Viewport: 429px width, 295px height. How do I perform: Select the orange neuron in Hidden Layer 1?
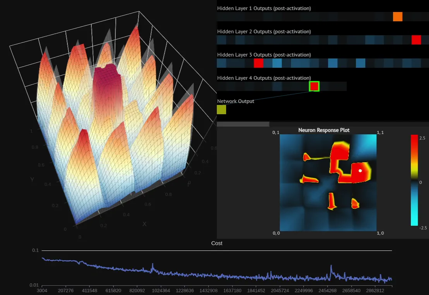tap(398, 17)
